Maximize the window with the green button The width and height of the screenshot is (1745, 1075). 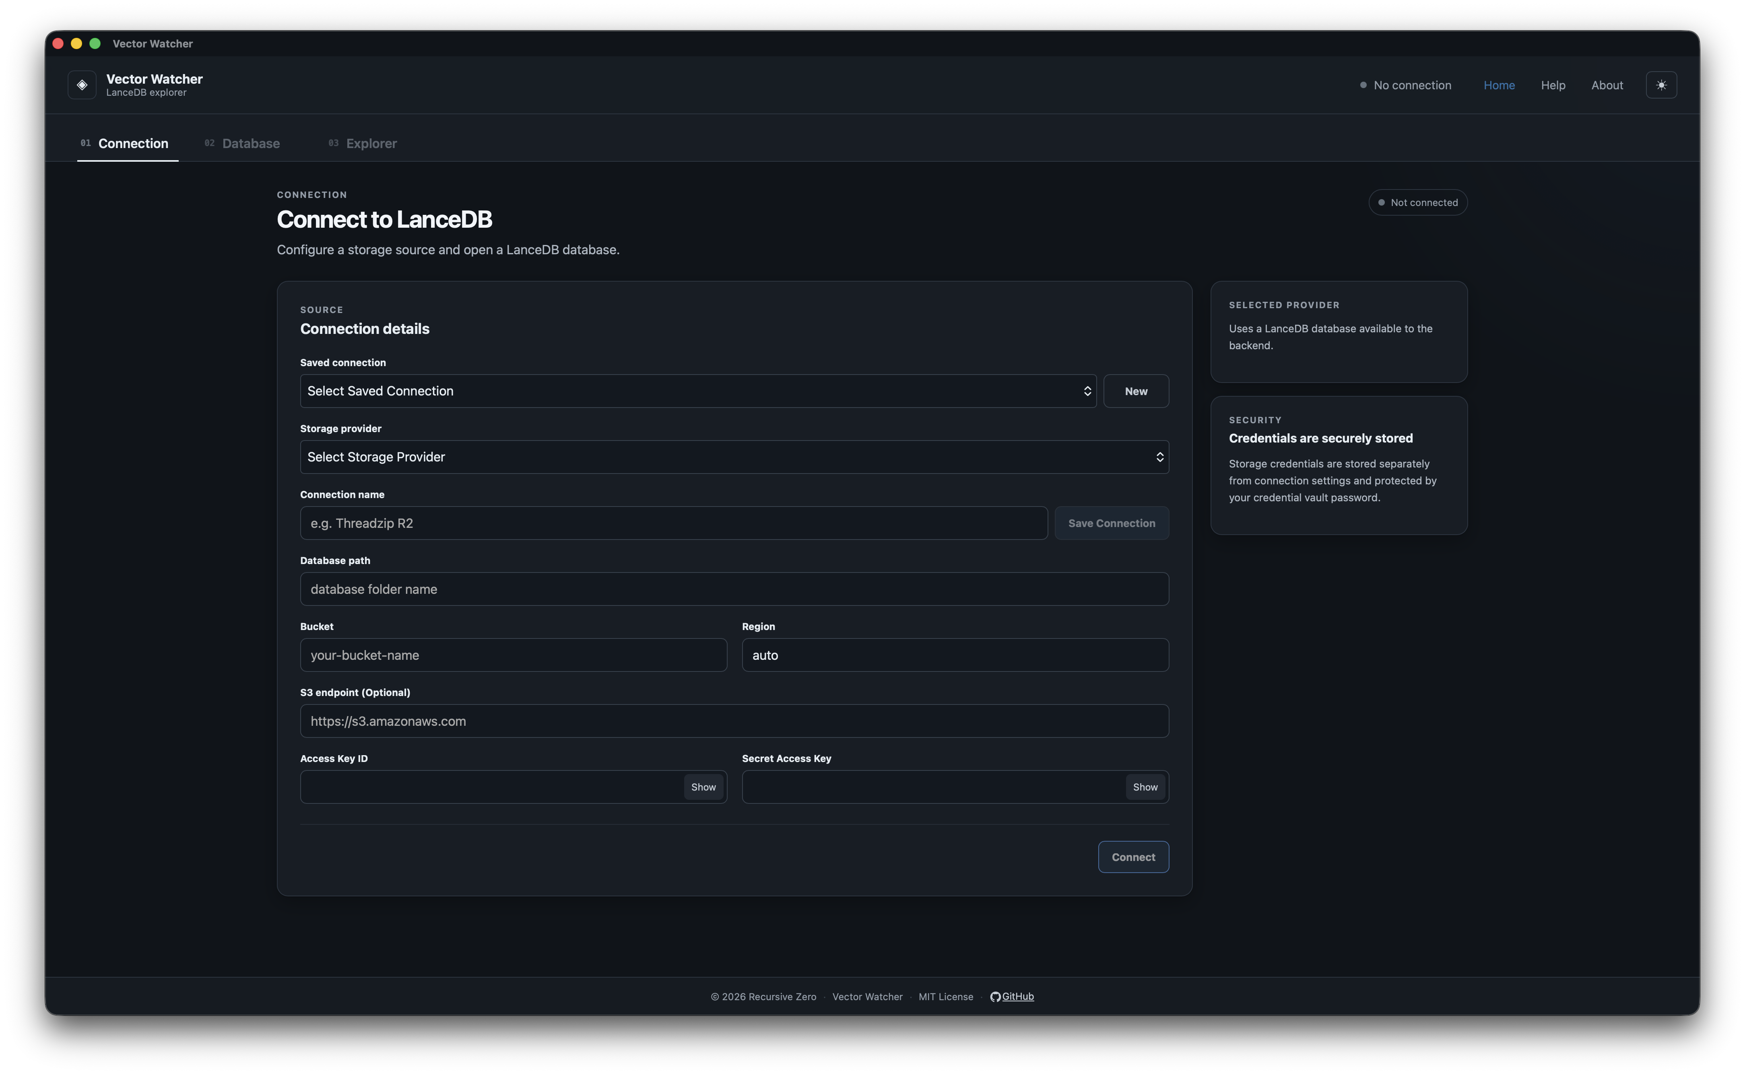(95, 43)
